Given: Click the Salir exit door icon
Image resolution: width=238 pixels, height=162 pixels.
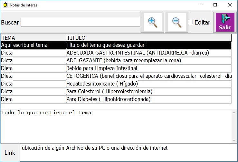Looking at the screenshot, I should click(225, 22).
